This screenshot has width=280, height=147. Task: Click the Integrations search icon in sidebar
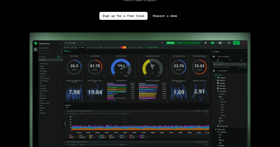[x=40, y=48]
